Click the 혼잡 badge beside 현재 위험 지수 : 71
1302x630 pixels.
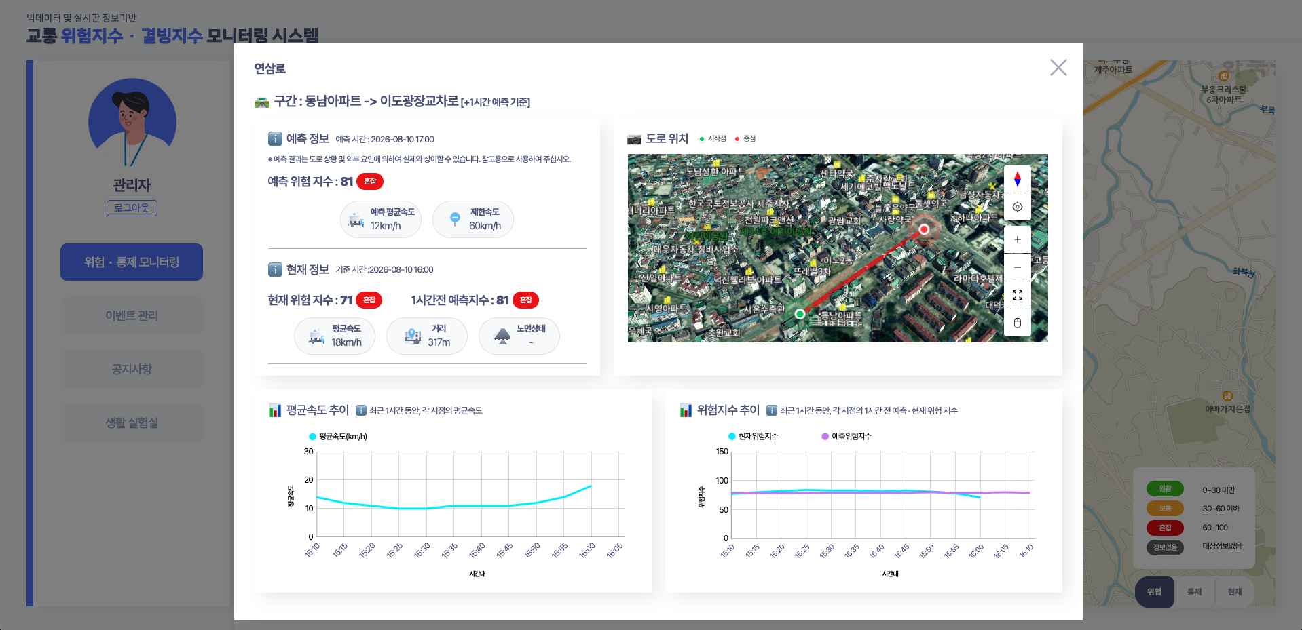click(x=369, y=300)
